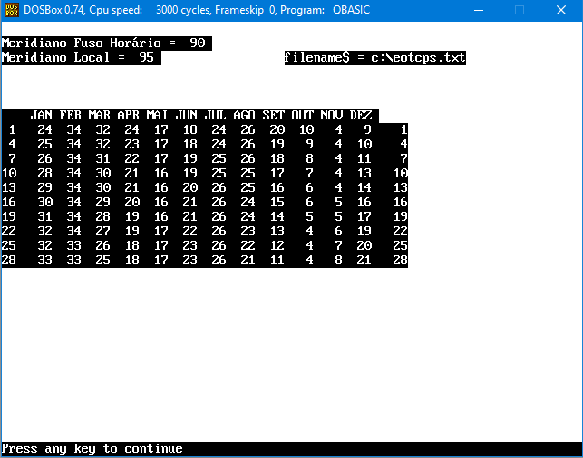Image resolution: width=583 pixels, height=458 pixels.
Task: Click DEZ value 9 in day 1 row
Action: click(x=368, y=130)
